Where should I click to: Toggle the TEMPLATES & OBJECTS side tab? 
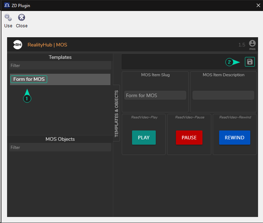point(116,113)
